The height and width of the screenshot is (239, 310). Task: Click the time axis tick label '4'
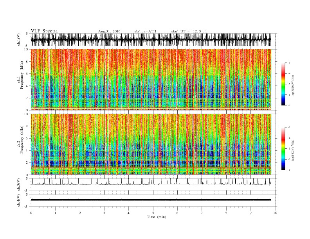point(128,213)
